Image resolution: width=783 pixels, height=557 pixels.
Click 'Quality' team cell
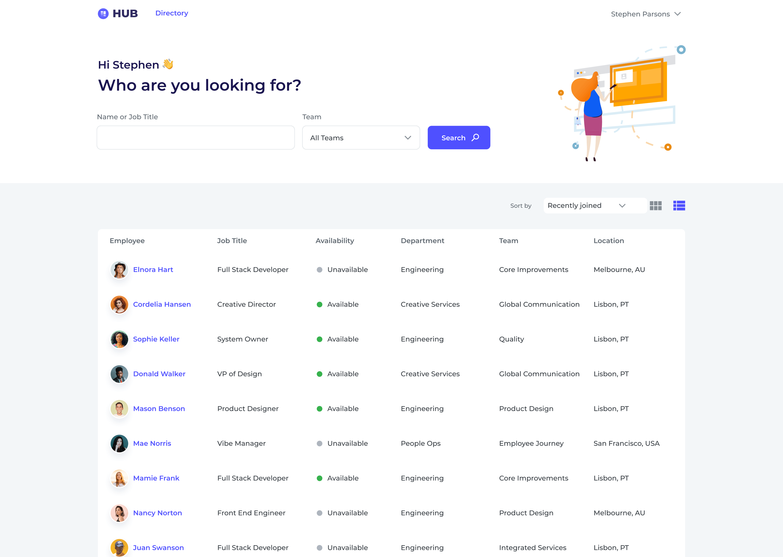(x=511, y=339)
